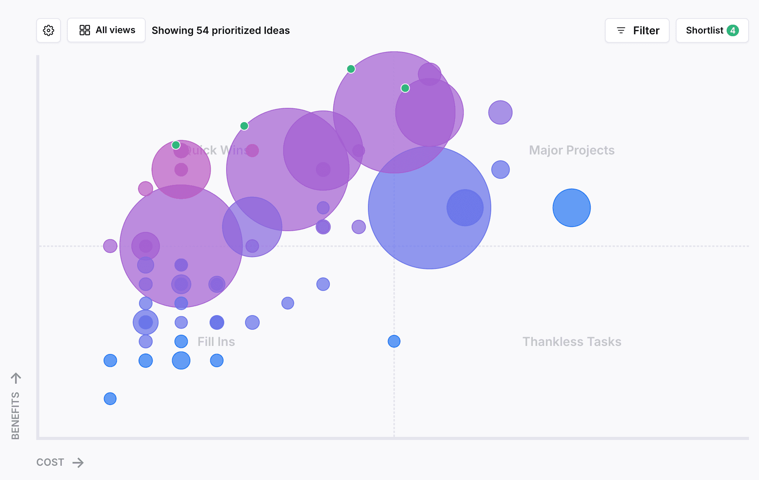Select the lowest blue bubble on chart
The image size is (759, 480).
tap(110, 399)
